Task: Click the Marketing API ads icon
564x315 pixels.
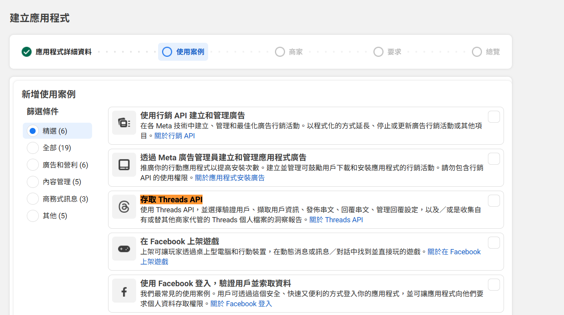Action: 124,123
